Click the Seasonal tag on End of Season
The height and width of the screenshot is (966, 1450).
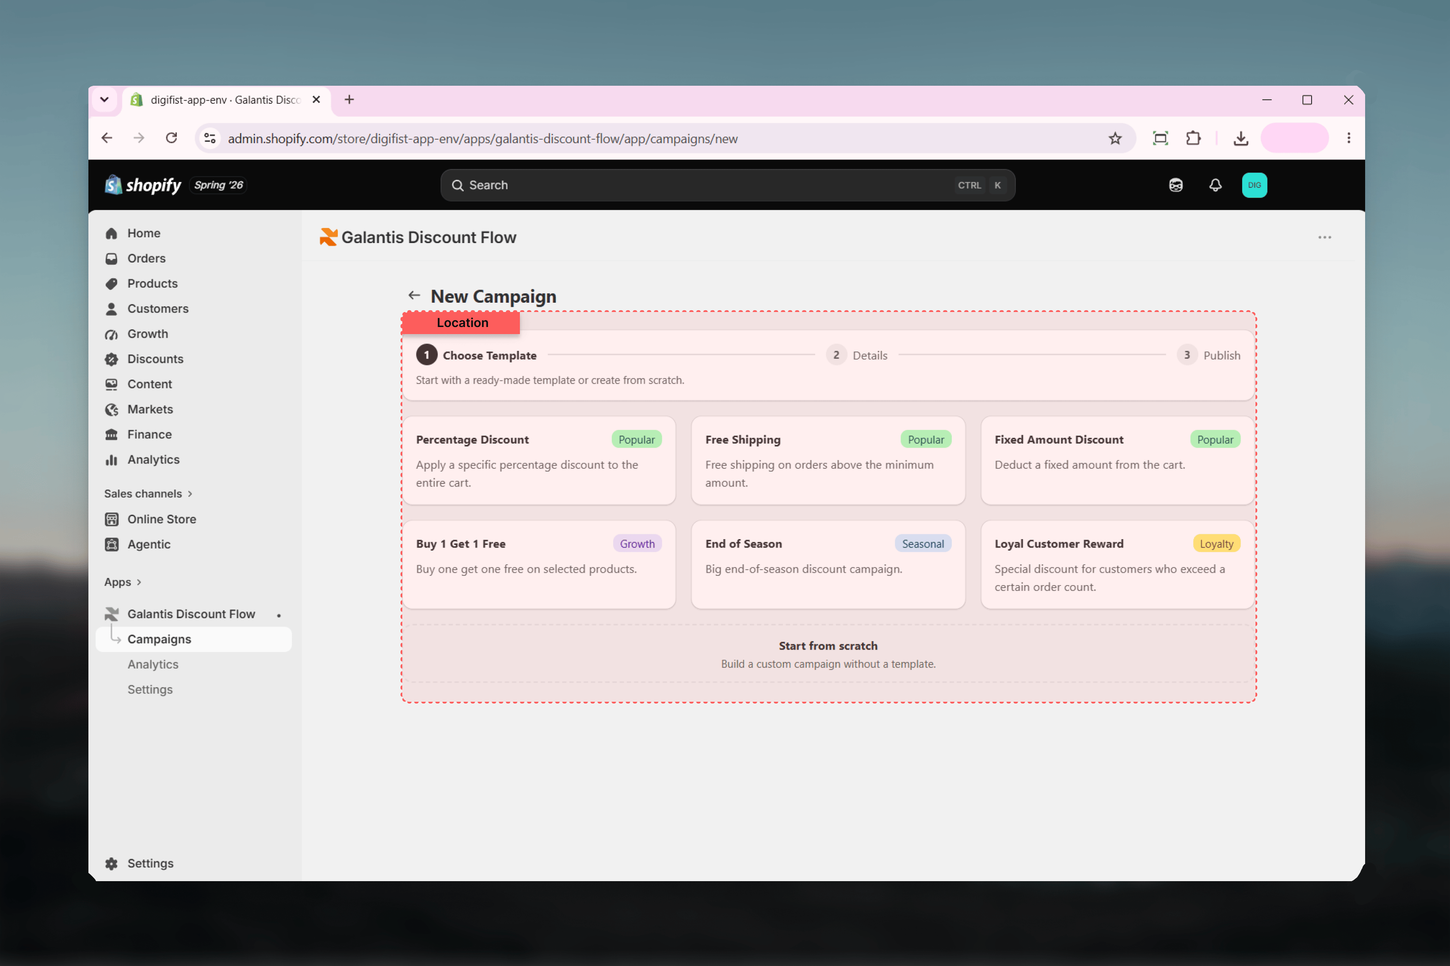[923, 544]
